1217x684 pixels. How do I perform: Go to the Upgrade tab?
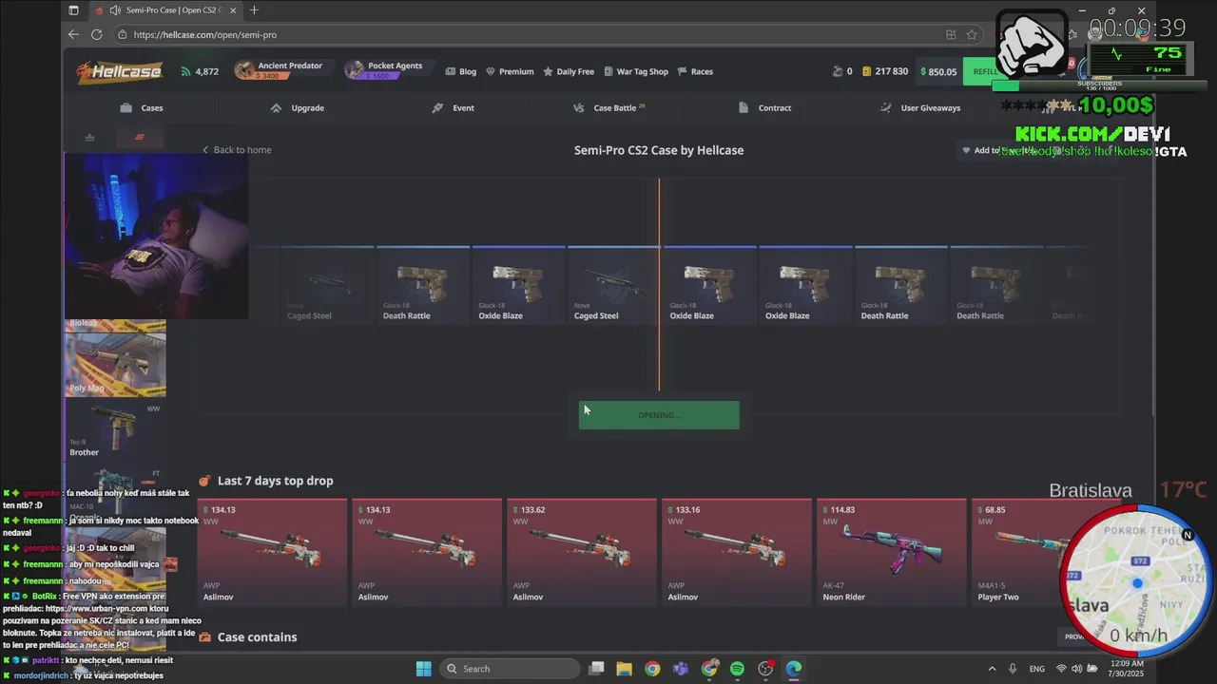(298, 107)
